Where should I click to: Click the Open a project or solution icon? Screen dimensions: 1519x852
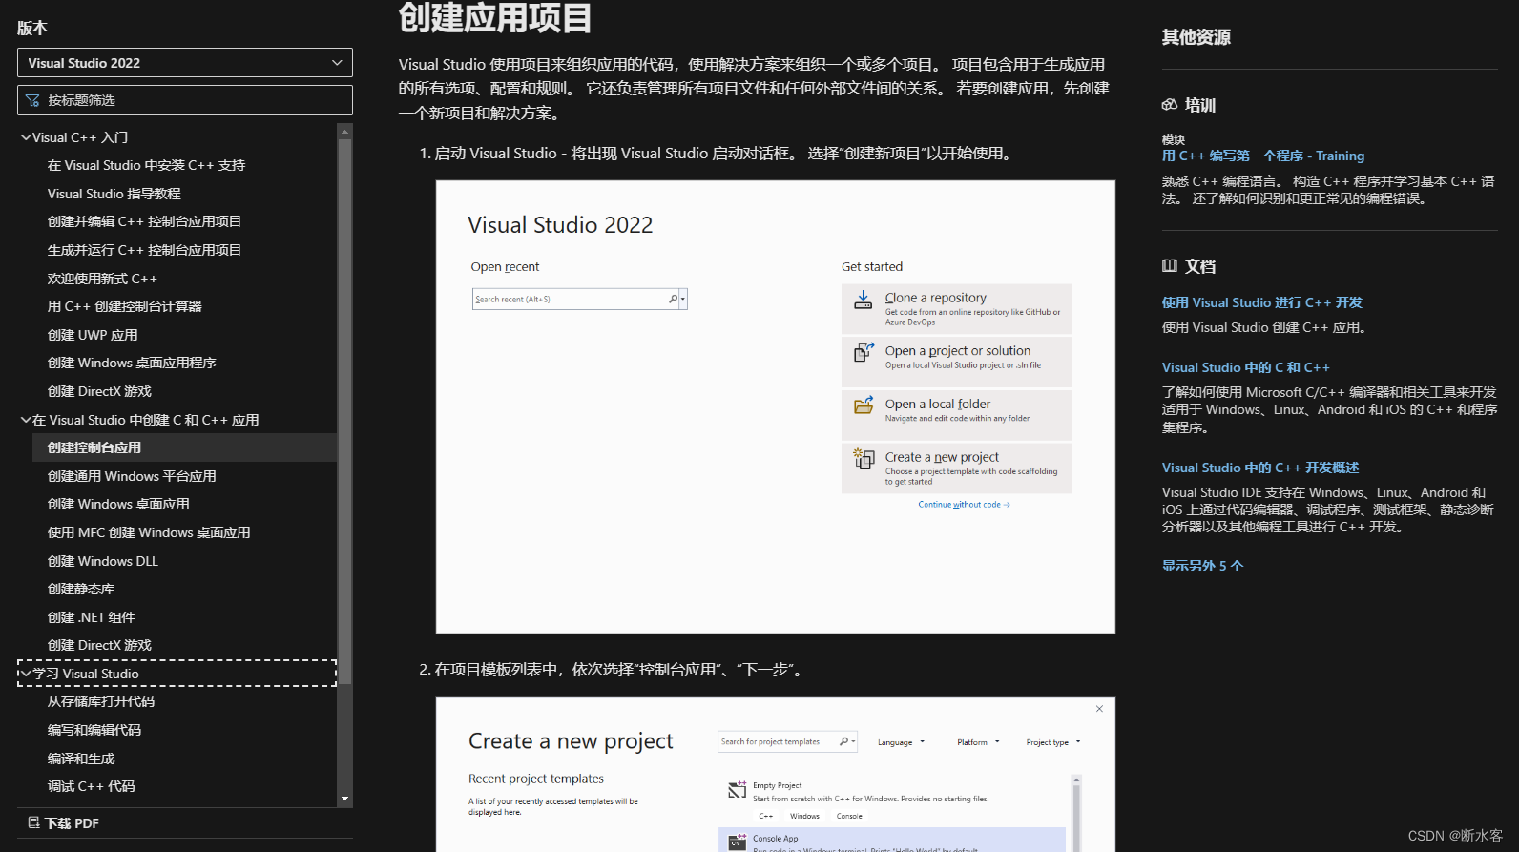(x=863, y=353)
